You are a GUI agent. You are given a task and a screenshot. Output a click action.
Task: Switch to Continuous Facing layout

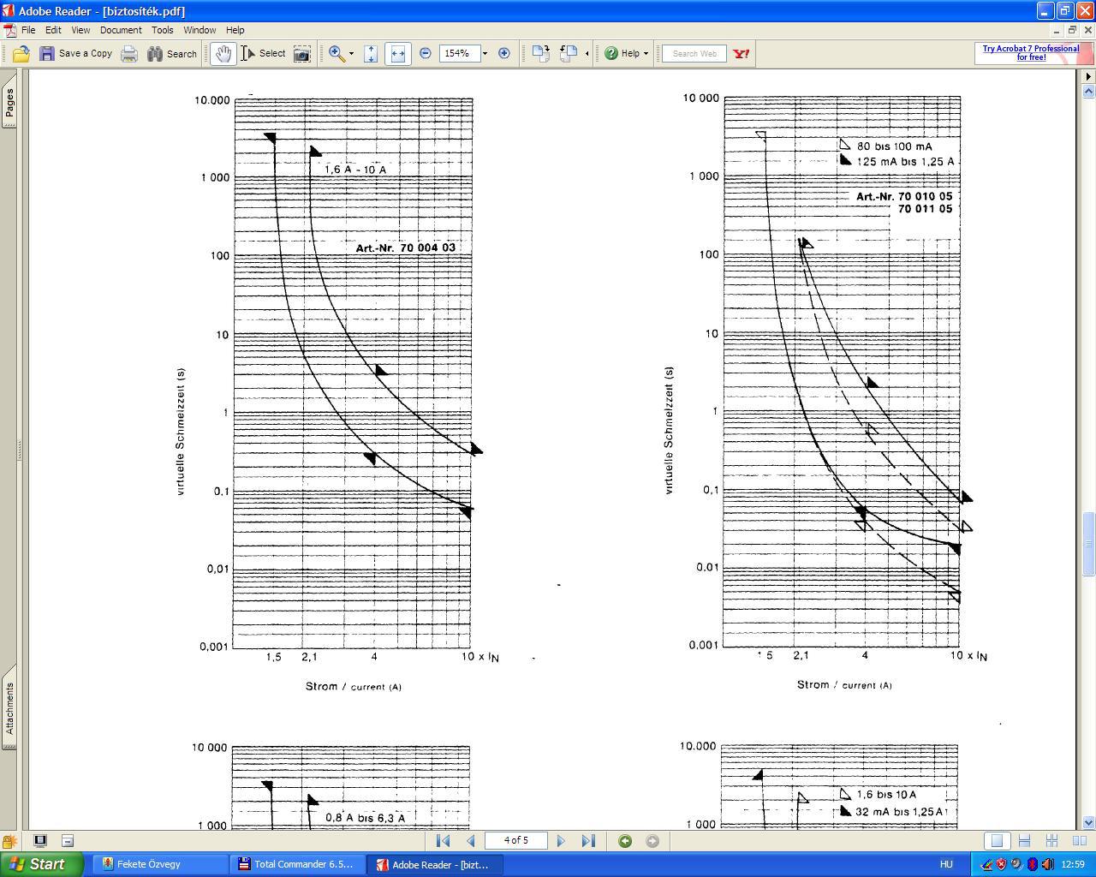[x=1051, y=841]
